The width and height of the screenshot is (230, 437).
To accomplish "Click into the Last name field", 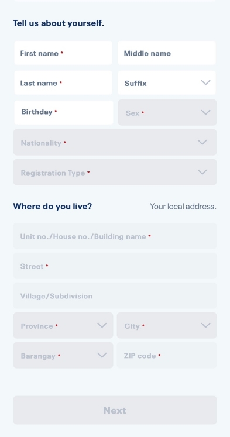I will (63, 82).
